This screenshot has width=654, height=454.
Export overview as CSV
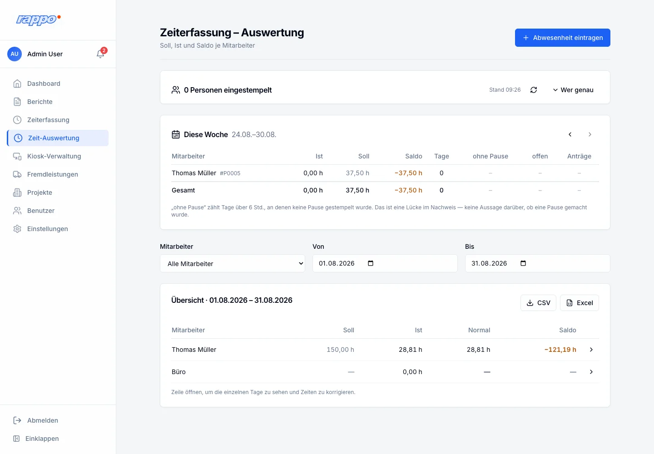538,303
